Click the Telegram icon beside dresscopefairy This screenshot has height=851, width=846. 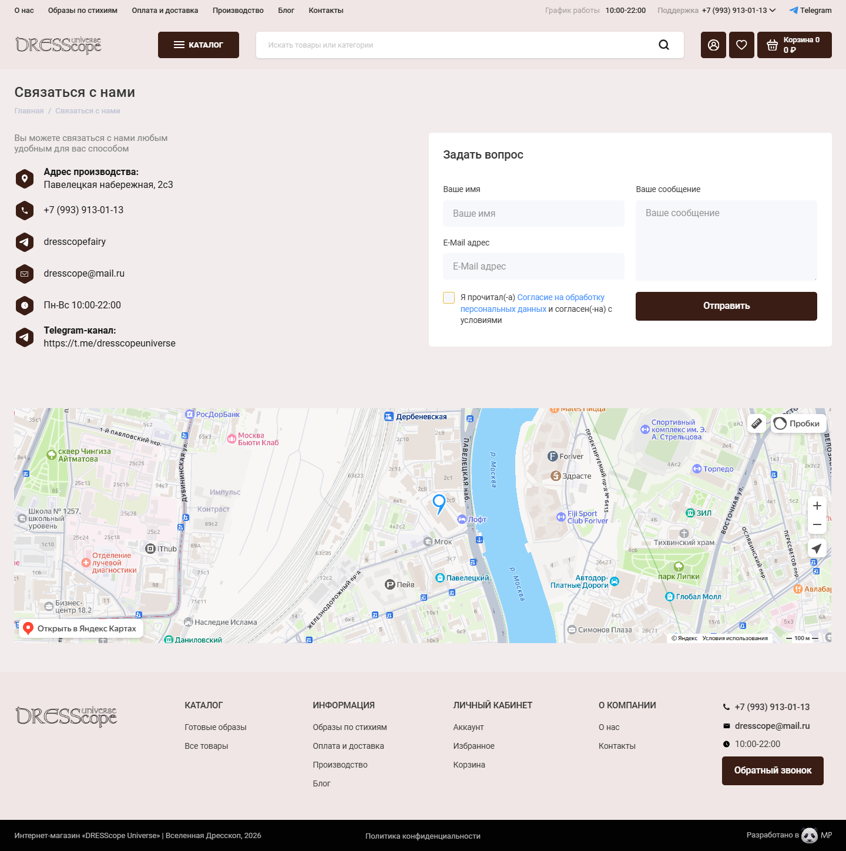click(25, 242)
